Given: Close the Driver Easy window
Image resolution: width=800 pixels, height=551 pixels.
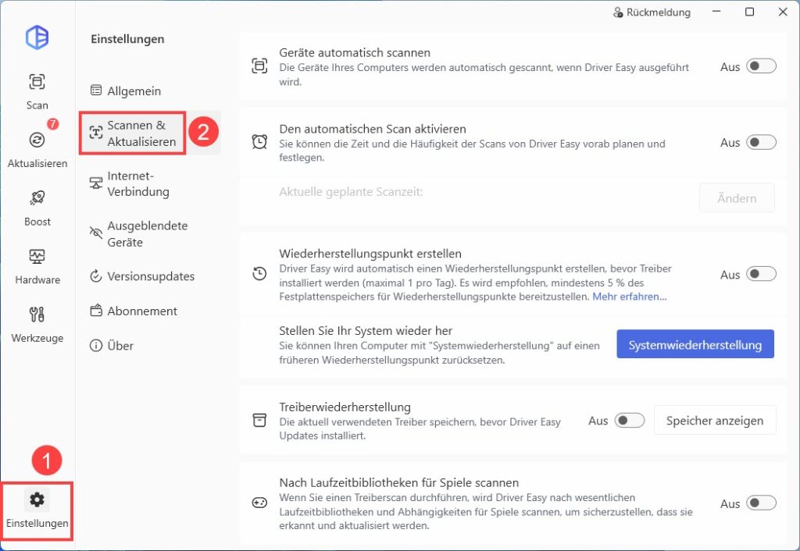Looking at the screenshot, I should click(783, 12).
